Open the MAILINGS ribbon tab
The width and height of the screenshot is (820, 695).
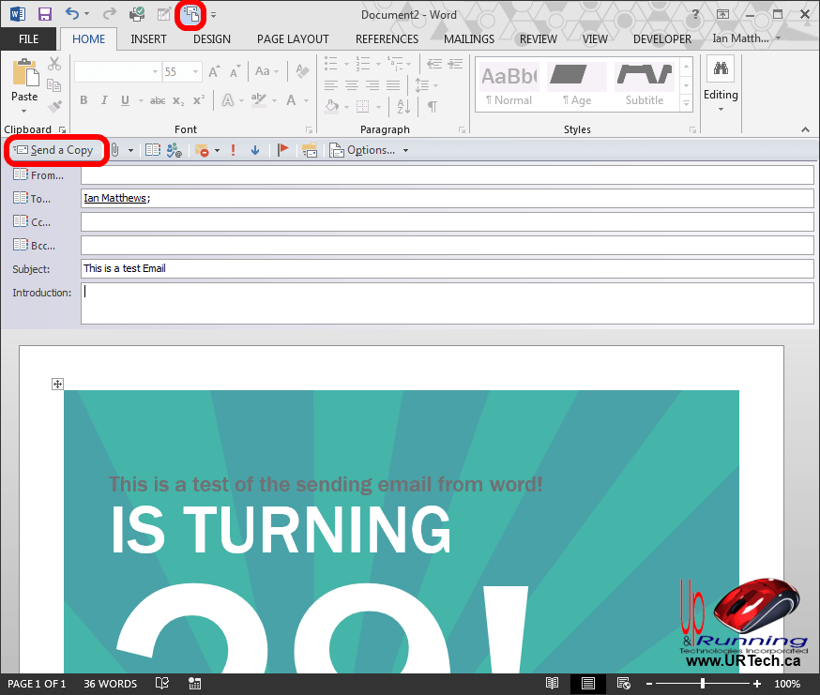point(468,38)
